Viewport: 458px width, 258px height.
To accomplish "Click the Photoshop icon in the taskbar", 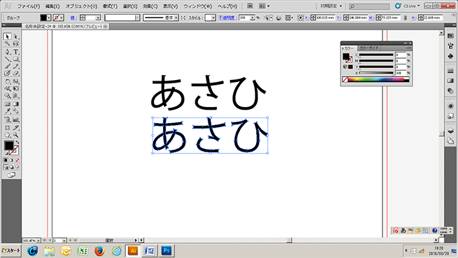I will (x=166, y=250).
